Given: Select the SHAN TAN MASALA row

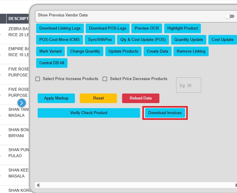Looking at the screenshot, I should click(14, 115).
